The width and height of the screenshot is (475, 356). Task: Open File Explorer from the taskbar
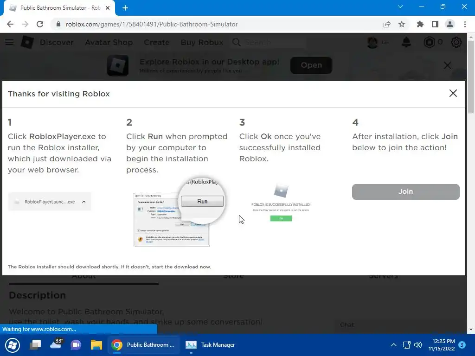point(96,345)
